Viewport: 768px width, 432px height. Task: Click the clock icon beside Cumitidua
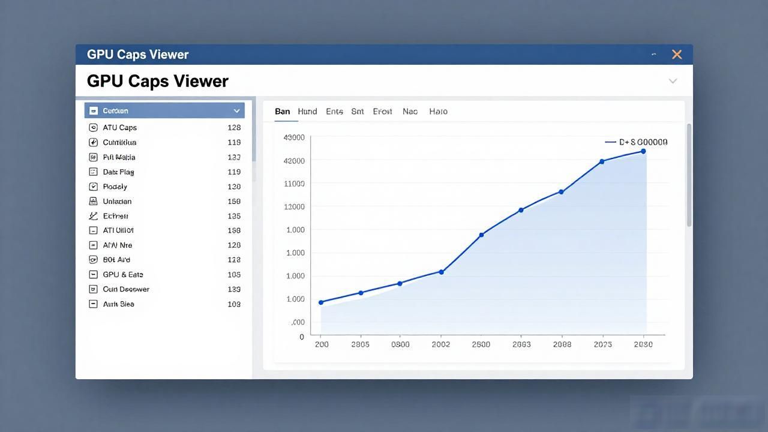point(93,142)
